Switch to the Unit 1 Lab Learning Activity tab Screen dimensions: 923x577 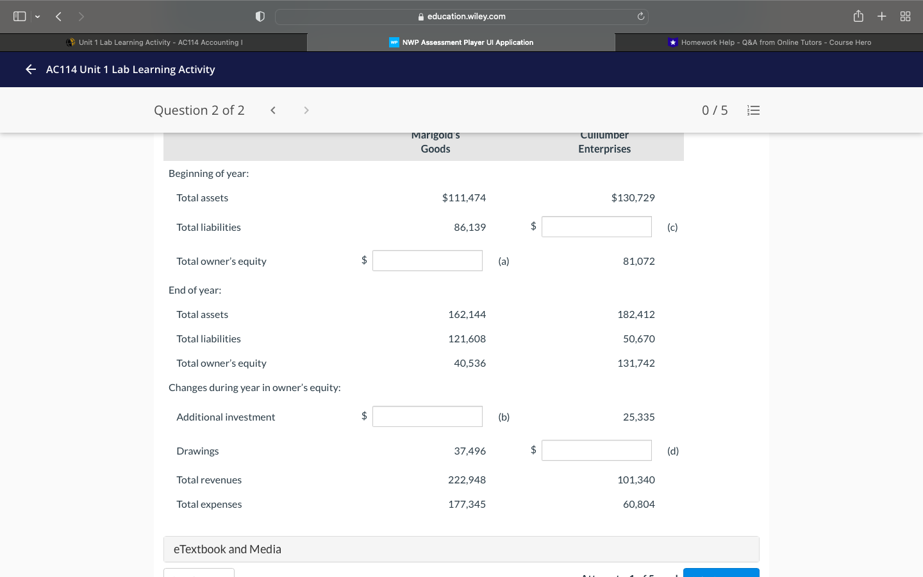coord(154,42)
